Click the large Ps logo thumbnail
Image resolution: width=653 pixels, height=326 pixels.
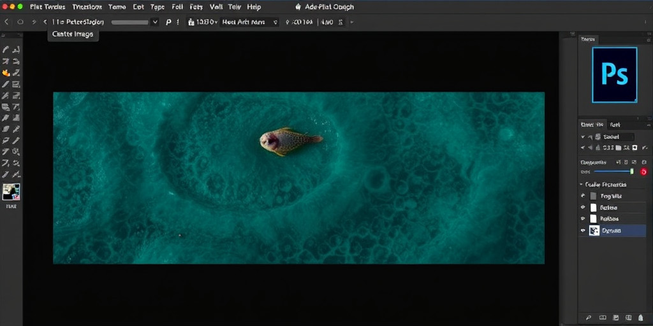pos(614,74)
